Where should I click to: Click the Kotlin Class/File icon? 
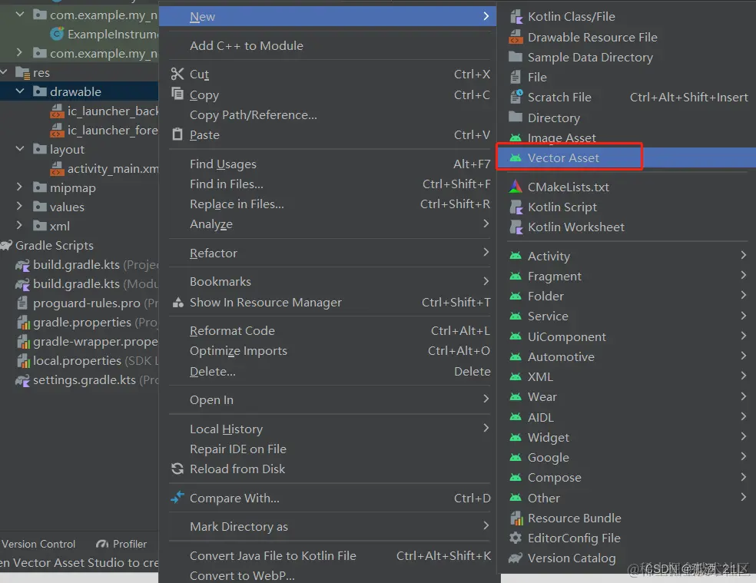click(x=516, y=17)
